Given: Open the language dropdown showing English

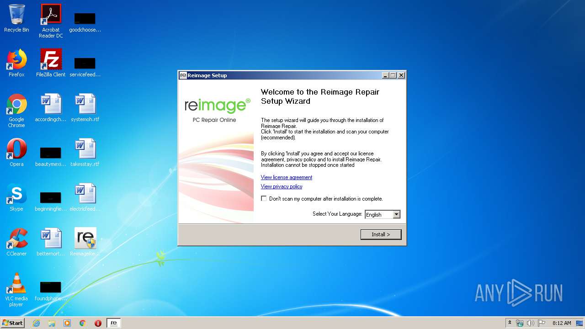Looking at the screenshot, I should [x=383, y=214].
